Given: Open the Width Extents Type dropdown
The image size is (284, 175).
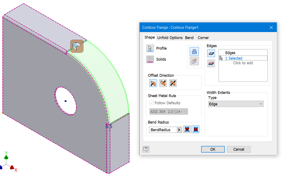Looking at the screenshot, I should pos(236,104).
